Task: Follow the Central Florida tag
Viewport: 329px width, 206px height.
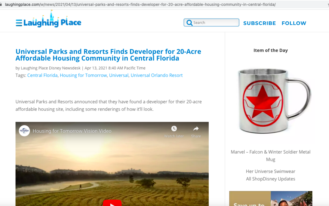Action: 42,75
